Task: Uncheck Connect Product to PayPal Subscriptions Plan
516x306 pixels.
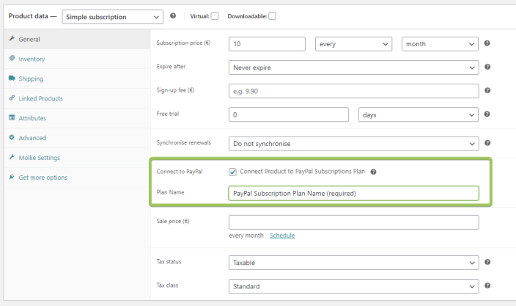Action: (233, 172)
